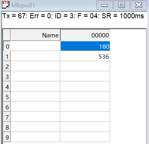The height and width of the screenshot is (144, 149).
Task: Select row header 3
Action: click(7, 76)
